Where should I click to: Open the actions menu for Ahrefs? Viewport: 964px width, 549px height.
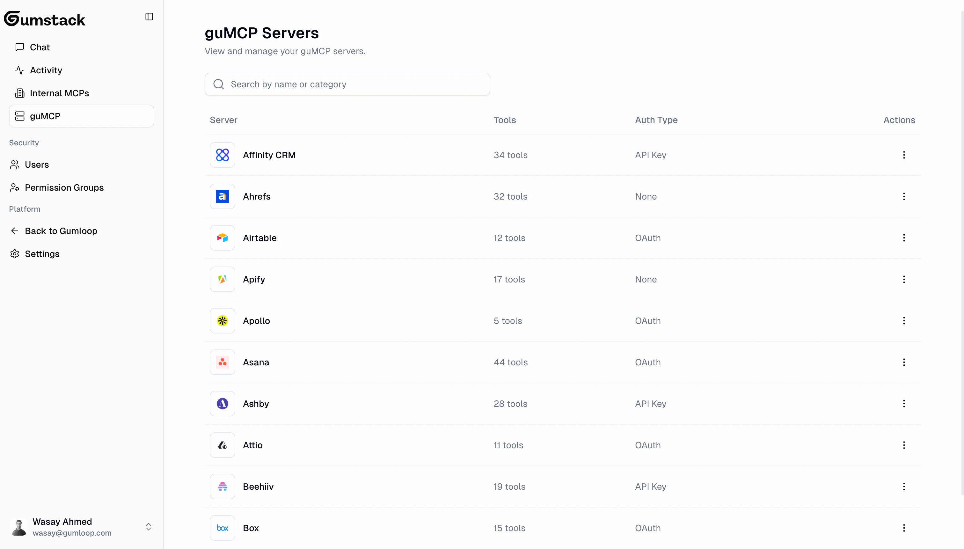pyautogui.click(x=904, y=196)
